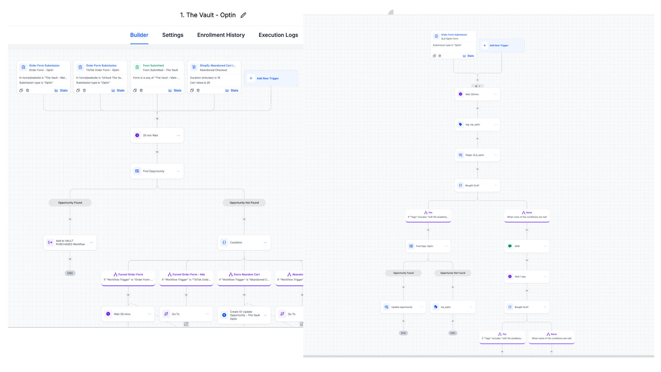The image size is (661, 372).
Task: Expand options for the Wait 1 day step
Action: point(545,277)
